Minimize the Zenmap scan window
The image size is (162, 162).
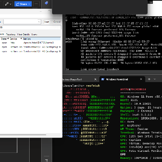click(x=40, y=11)
